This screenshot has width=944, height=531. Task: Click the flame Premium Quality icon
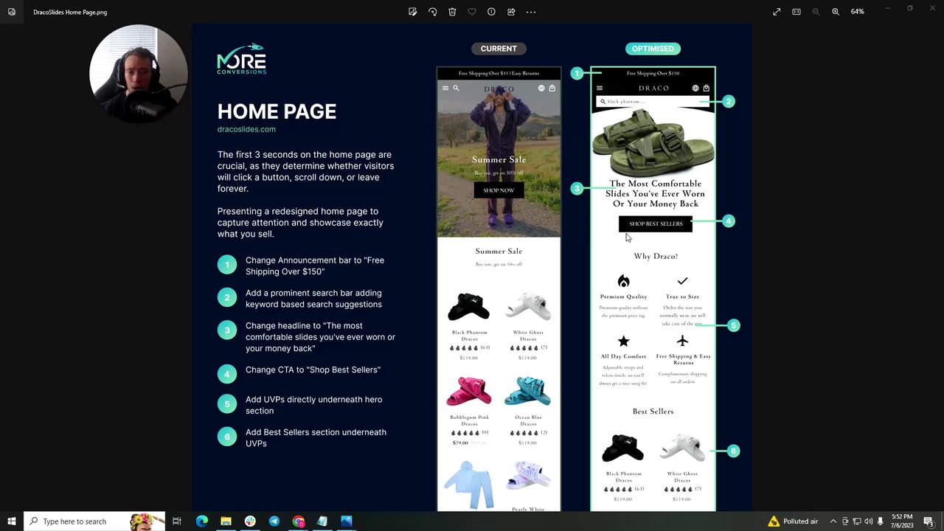click(623, 281)
